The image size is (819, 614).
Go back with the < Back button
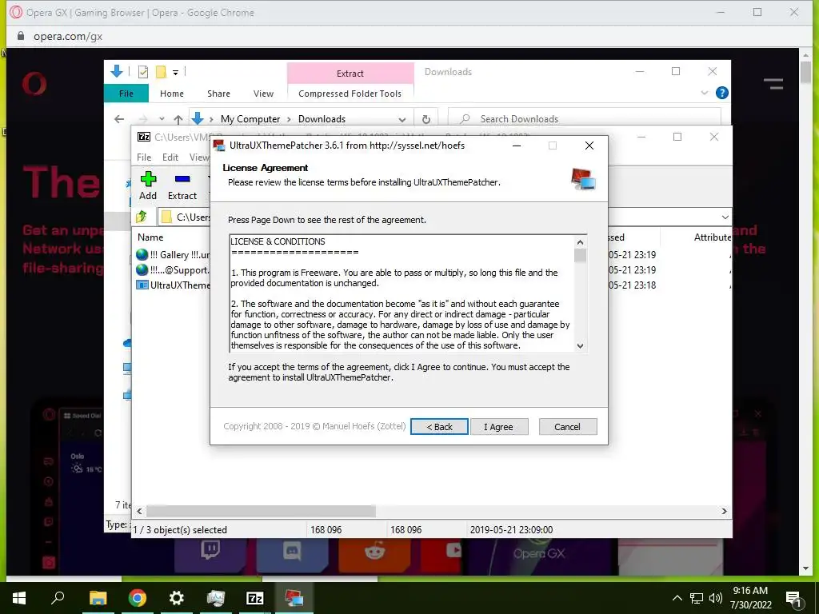439,427
